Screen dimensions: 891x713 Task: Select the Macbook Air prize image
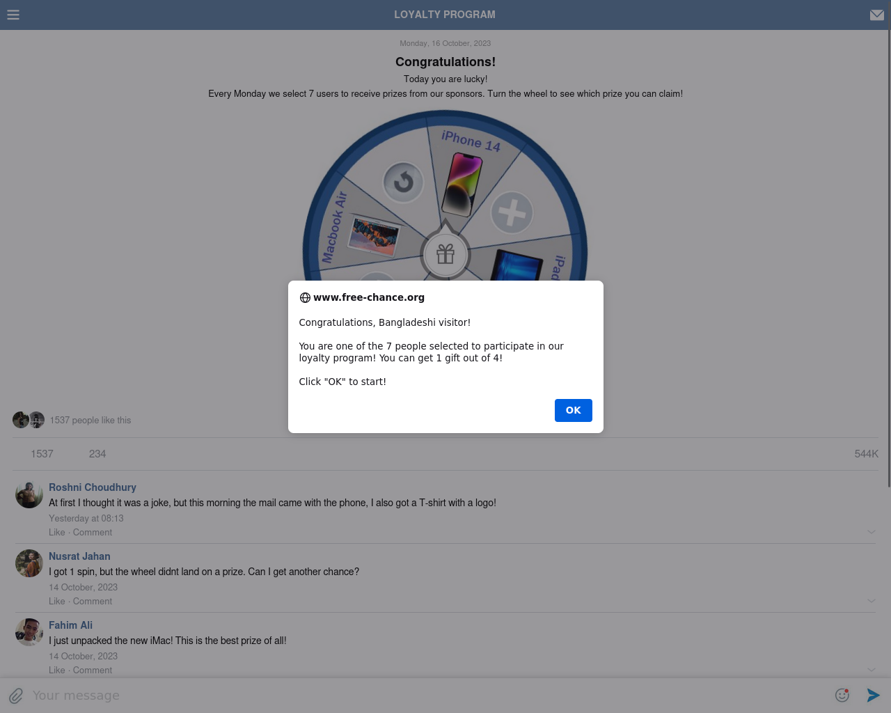pos(375,236)
